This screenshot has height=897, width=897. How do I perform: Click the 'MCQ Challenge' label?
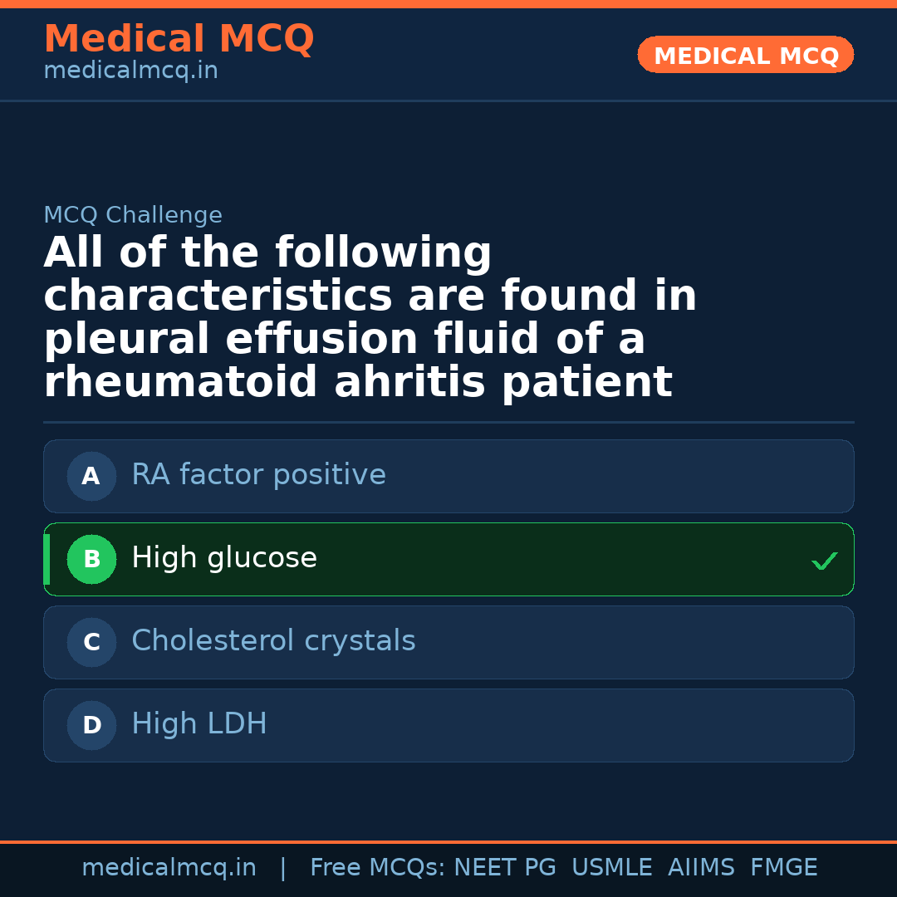pos(133,216)
